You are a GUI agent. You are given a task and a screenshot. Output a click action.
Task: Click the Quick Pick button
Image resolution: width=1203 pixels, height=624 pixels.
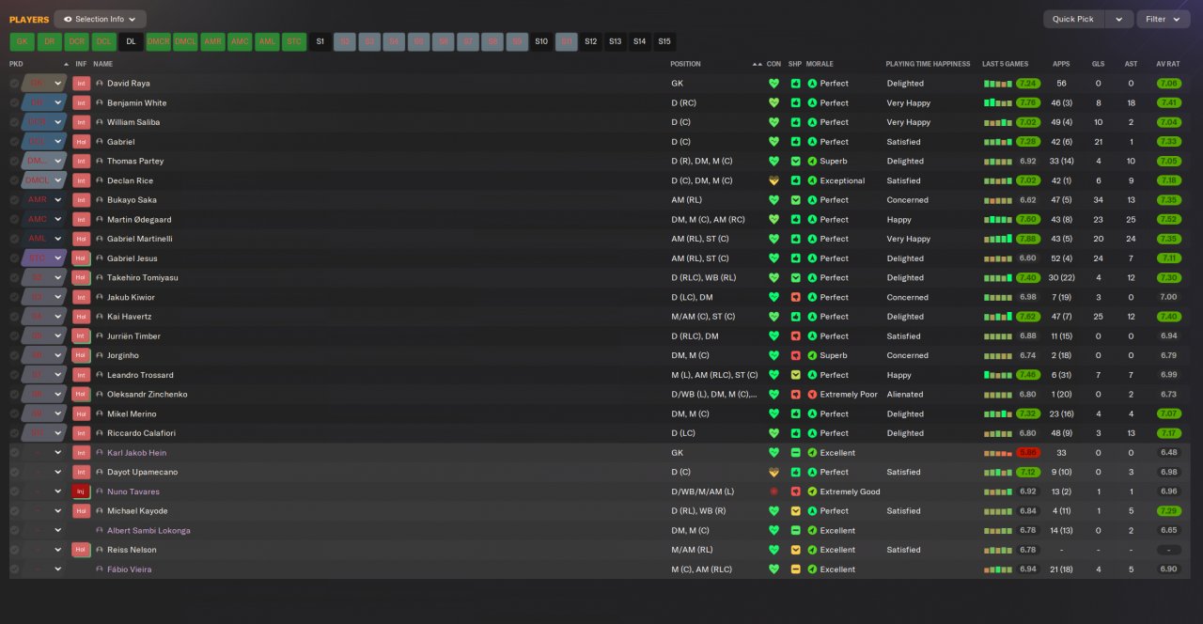pos(1073,19)
